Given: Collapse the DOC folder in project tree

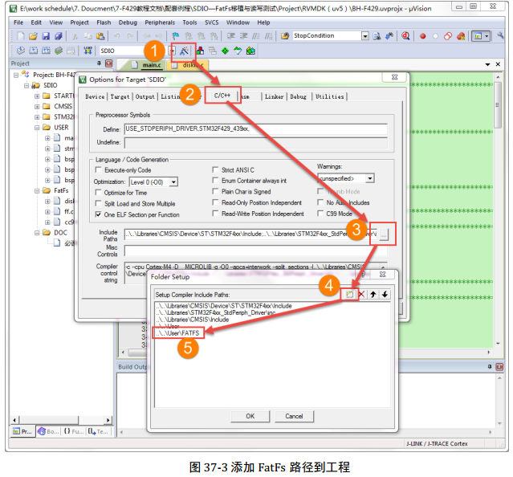Looking at the screenshot, I should [x=37, y=233].
